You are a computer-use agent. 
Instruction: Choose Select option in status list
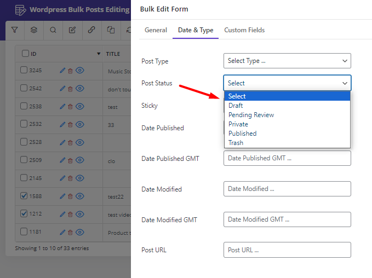tap(287, 96)
